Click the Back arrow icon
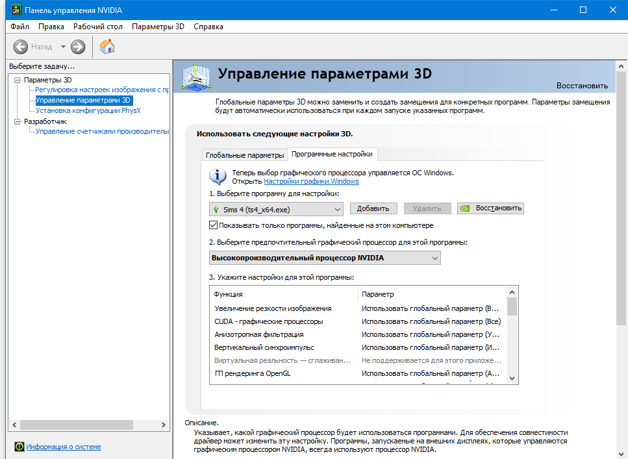 point(20,47)
